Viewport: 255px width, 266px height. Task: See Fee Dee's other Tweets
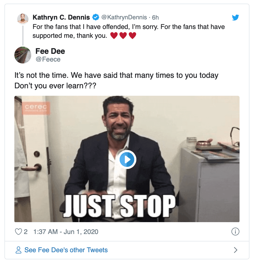(66, 250)
